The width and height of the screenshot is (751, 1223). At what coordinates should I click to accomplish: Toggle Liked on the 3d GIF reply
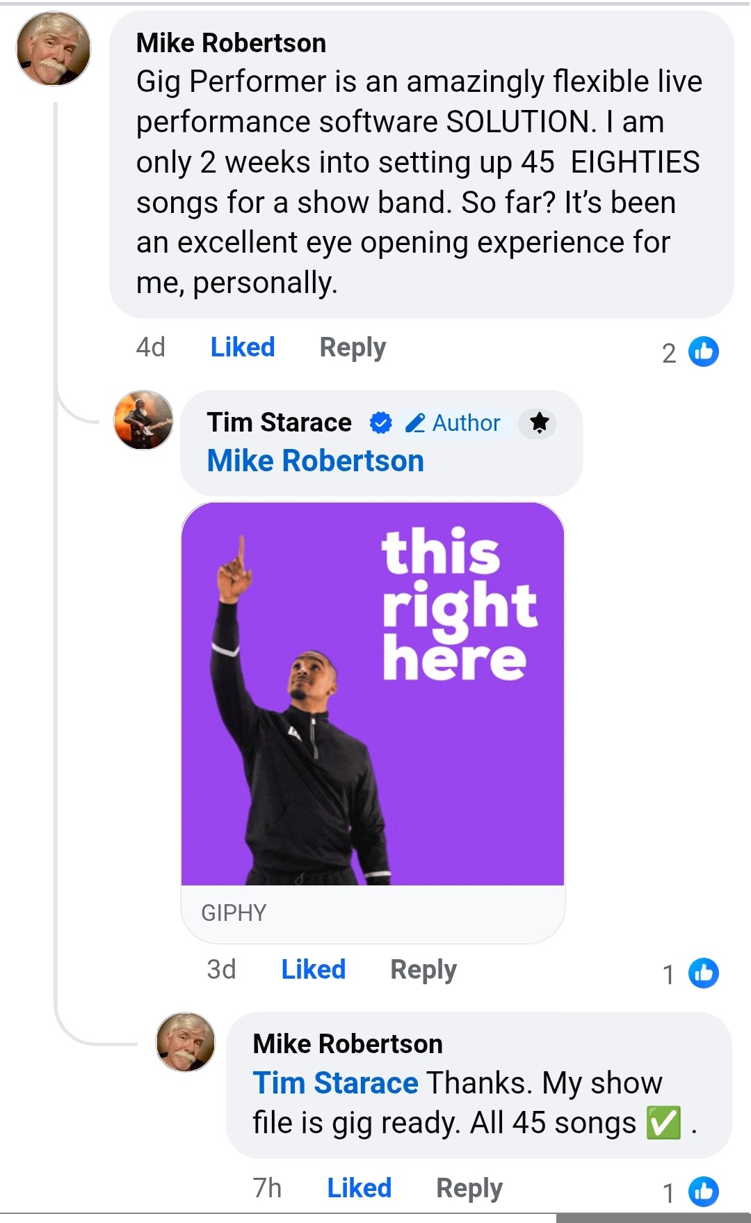click(313, 969)
